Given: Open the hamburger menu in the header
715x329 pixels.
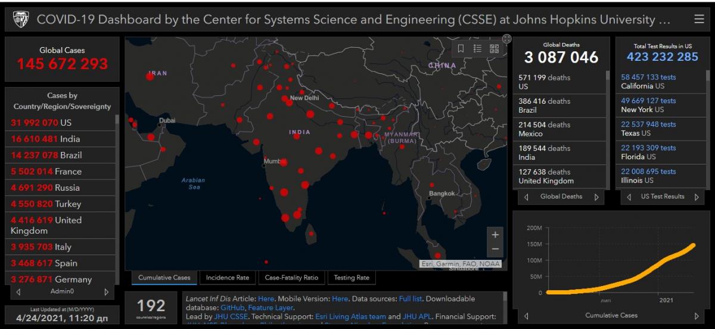Looking at the screenshot, I should [699, 20].
